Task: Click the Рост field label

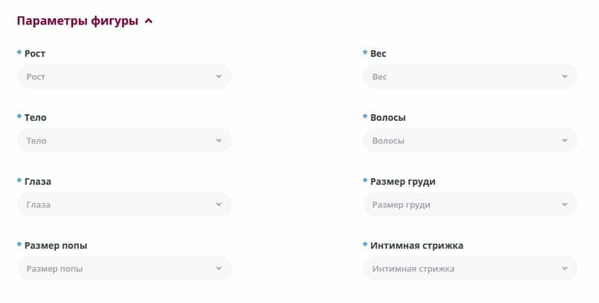Action: 35,54
